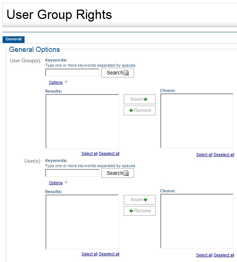Click Remove button in User(s) section
The image size is (237, 262).
point(139,211)
